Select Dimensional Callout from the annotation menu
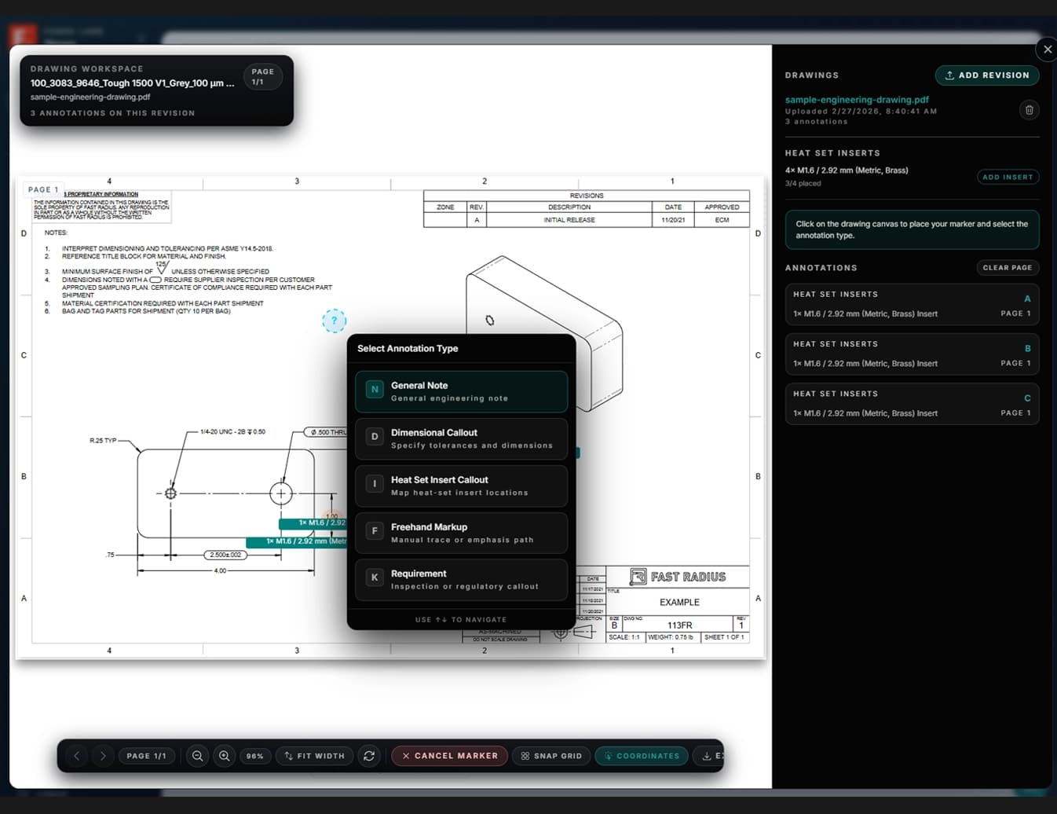1057x814 pixels. tap(461, 438)
